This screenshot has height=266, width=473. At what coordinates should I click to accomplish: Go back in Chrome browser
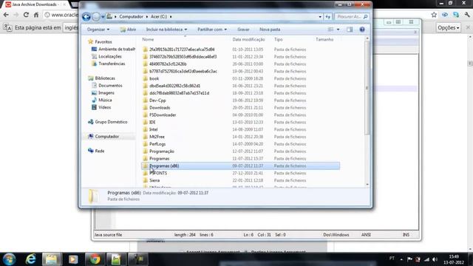click(x=6, y=15)
